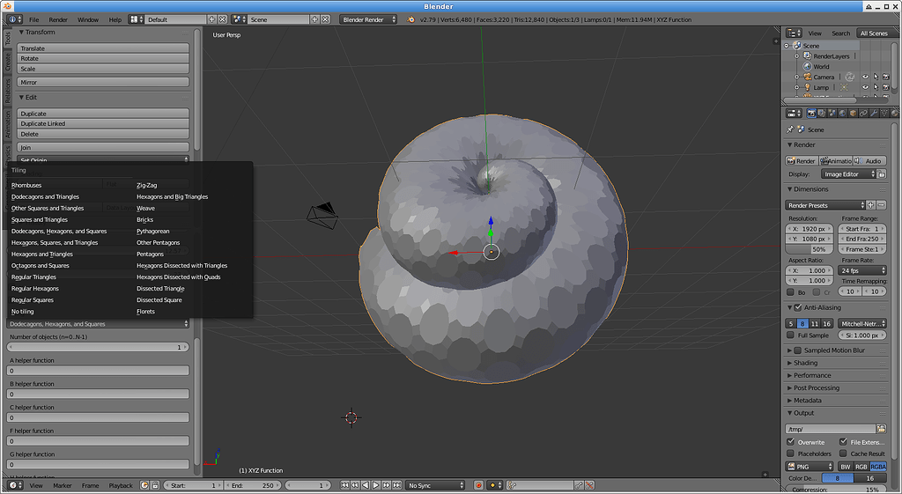Open the Blender Render engine dropdown
The width and height of the screenshot is (902, 494).
click(368, 19)
